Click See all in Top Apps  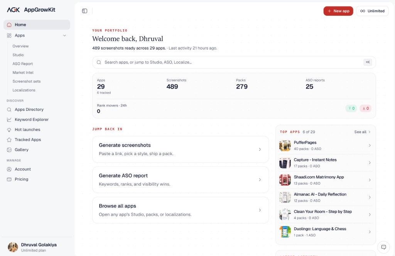click(x=362, y=132)
